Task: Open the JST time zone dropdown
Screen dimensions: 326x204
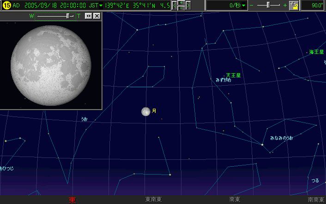Action: pyautogui.click(x=101, y=6)
